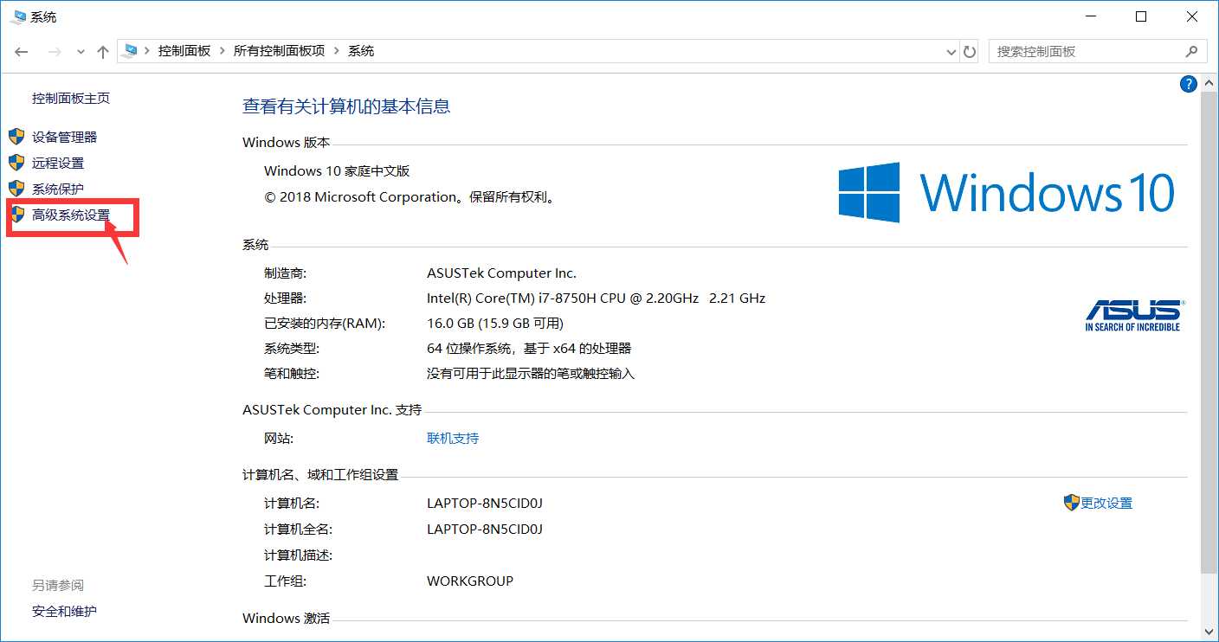The width and height of the screenshot is (1219, 642).
Task: Click the scrollbar down arrow
Action: tap(1209, 631)
